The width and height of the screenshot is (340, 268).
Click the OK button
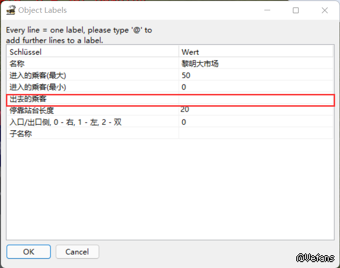coord(28,252)
